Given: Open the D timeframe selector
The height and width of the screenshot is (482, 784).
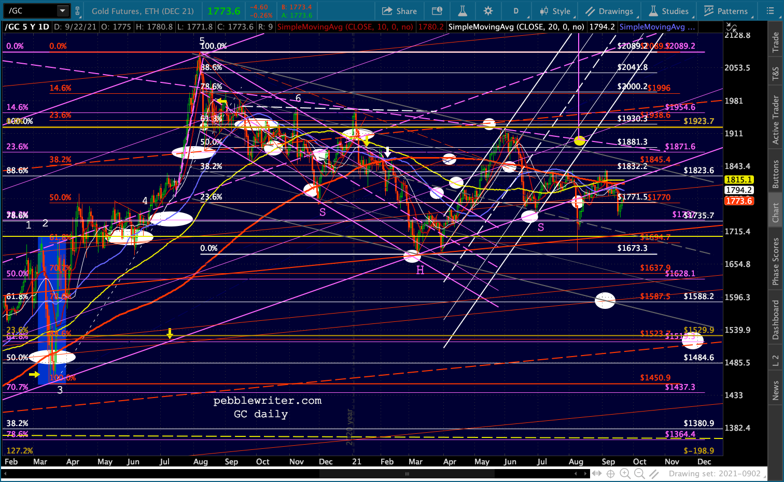Looking at the screenshot, I should click(516, 11).
